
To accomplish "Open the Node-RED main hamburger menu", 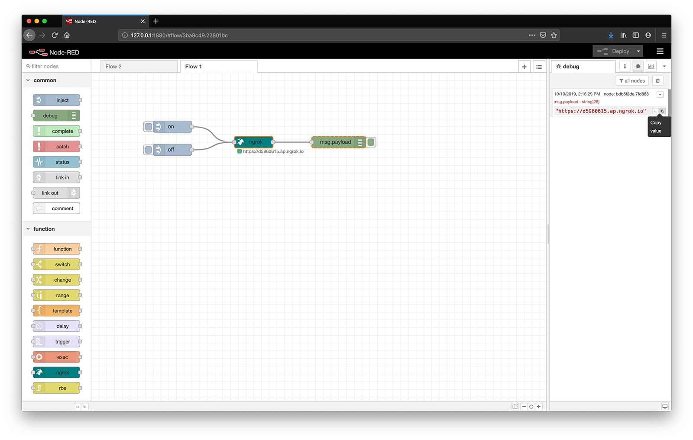I will coord(660,51).
